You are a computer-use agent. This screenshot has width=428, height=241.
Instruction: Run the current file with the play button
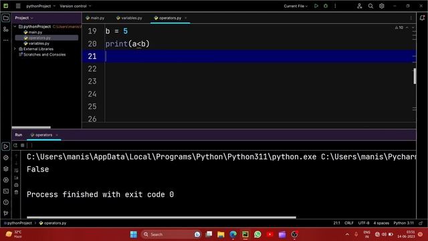tap(316, 6)
